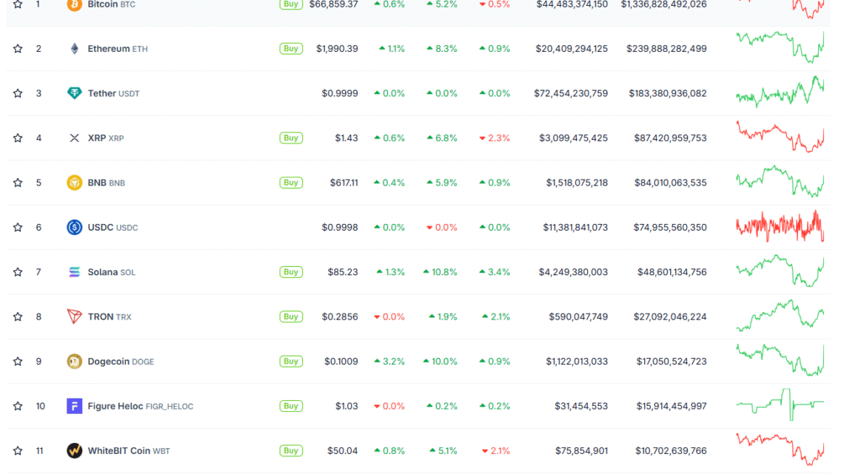
Task: Click the Figure Heloc logo
Action: coord(74,405)
